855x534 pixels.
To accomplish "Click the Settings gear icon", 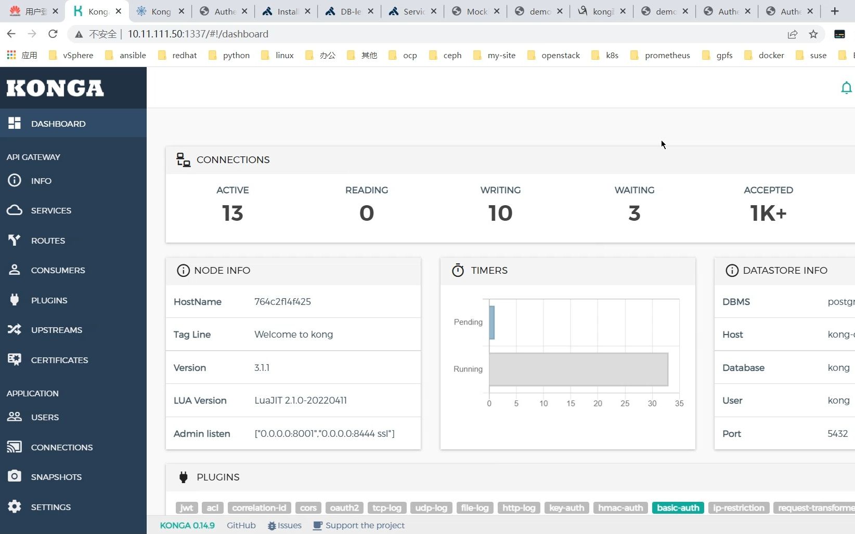I will [15, 506].
